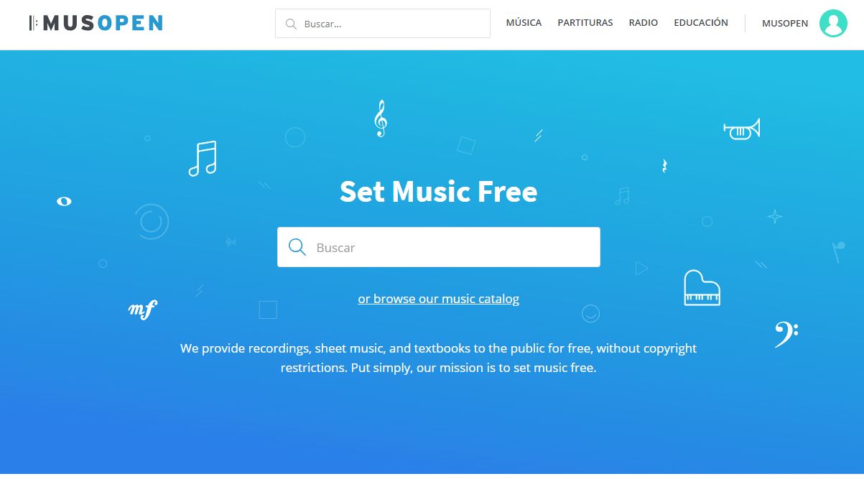Focus the header Buscar... search field
The image size is (864, 479).
pyautogui.click(x=383, y=24)
